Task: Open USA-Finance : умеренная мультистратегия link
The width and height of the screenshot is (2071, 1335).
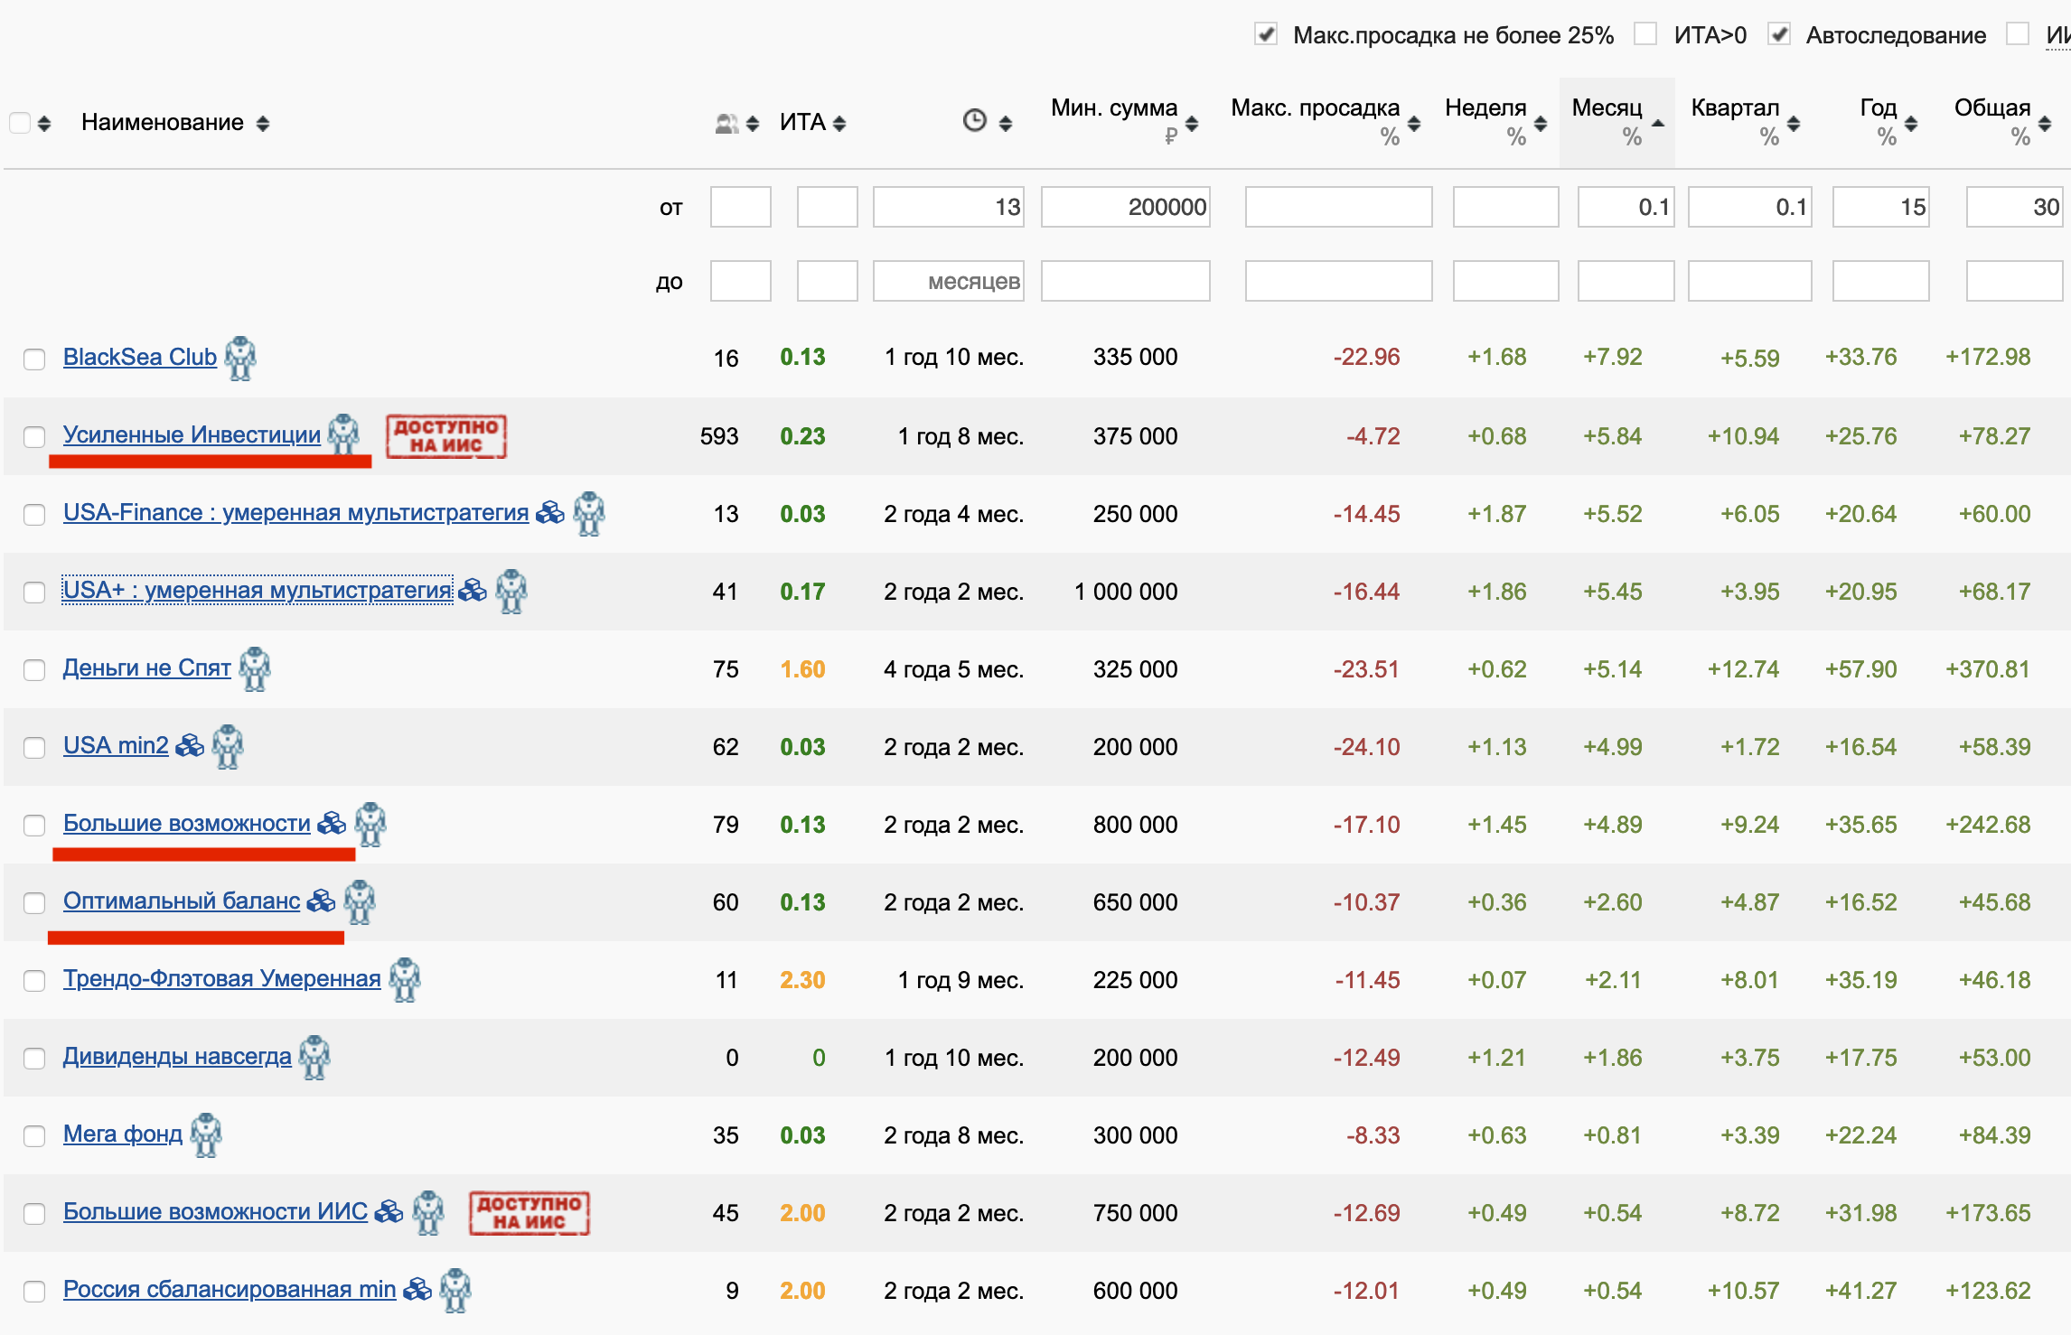Action: [295, 512]
